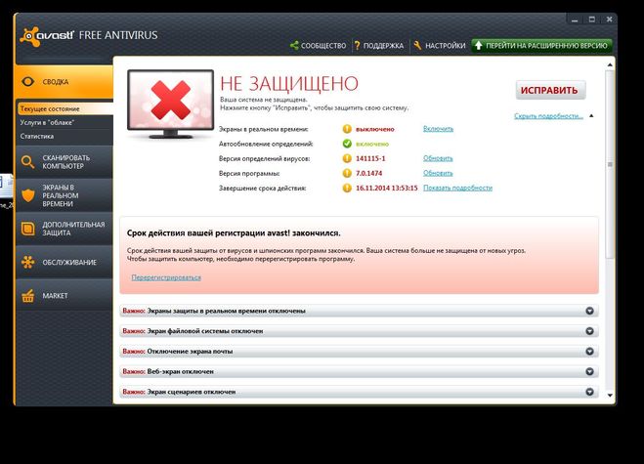
Task: Click warning icon beside 7.0.1474
Action: tap(347, 173)
